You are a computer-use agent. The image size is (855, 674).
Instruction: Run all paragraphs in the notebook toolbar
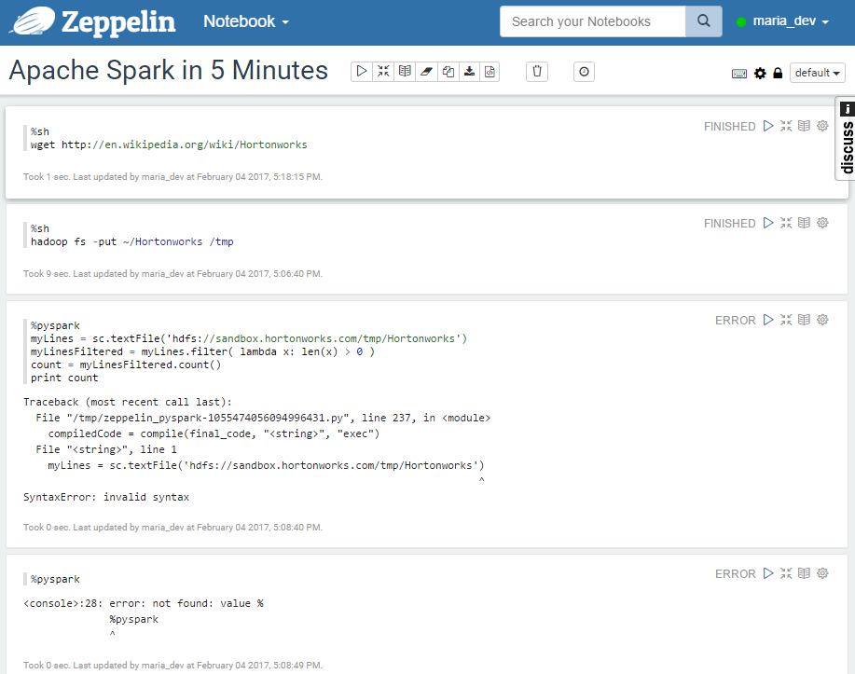tap(362, 72)
